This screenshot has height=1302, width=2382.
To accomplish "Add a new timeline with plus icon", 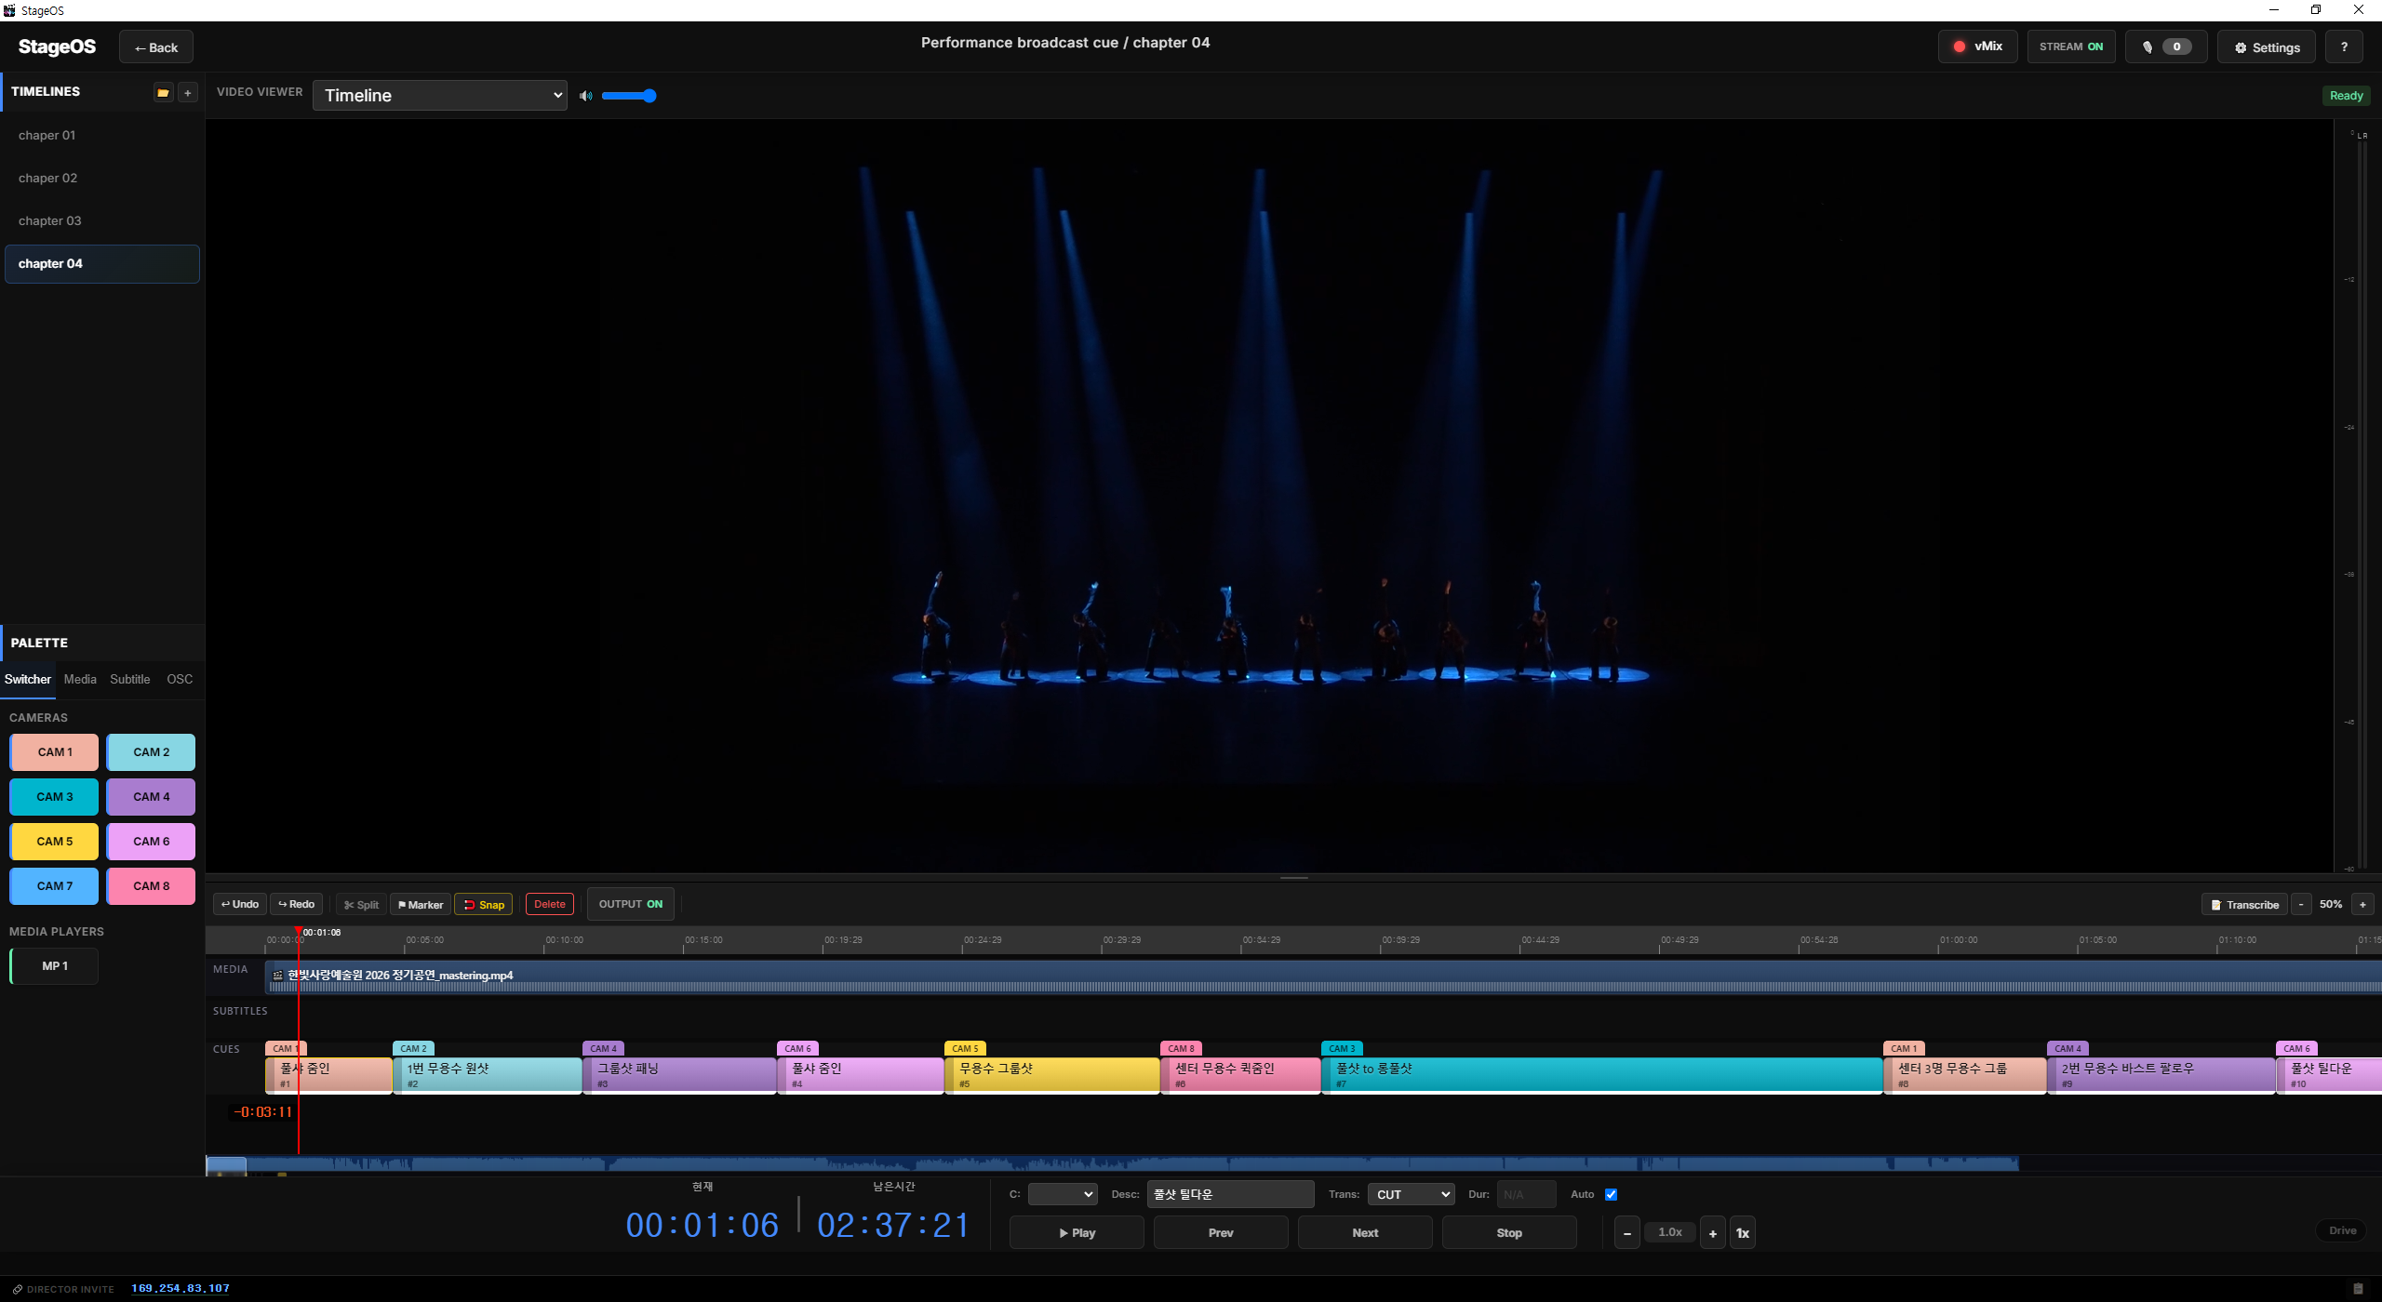I will tap(188, 92).
